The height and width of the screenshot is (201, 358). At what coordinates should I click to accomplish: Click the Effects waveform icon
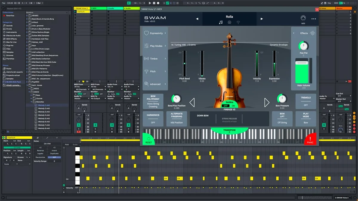point(312,33)
